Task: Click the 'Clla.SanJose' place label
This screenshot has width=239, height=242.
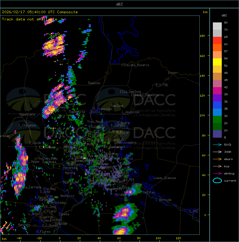Action: point(130,92)
